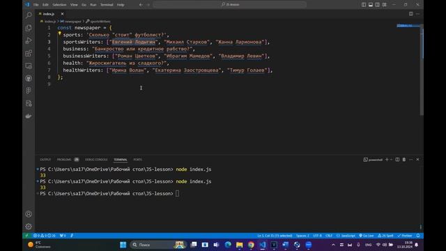Screen dimensions: 446x251
Task: Open the Edit menu
Action: [45, 5]
